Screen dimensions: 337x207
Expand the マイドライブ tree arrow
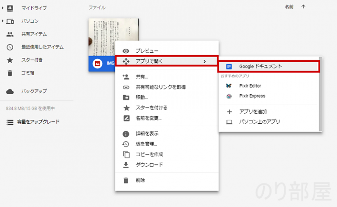3,8
